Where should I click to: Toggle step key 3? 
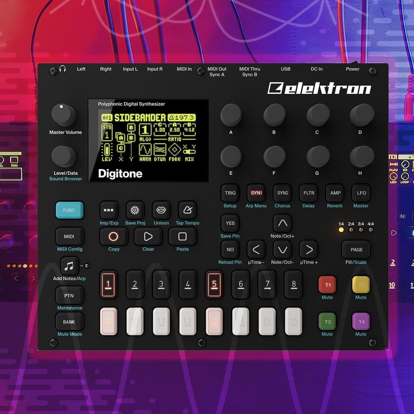coord(161,285)
